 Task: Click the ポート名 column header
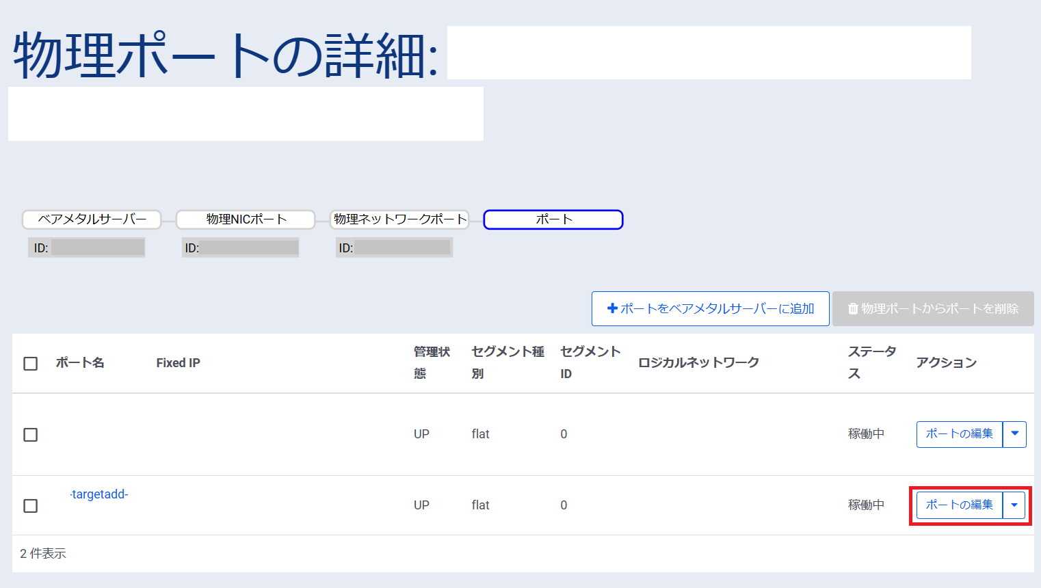click(80, 363)
